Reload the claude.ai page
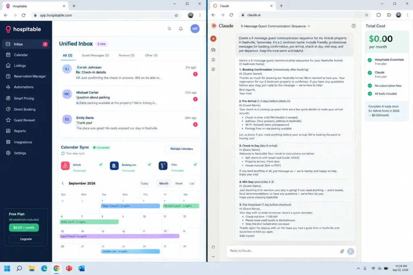413x275 pixels. (231, 15)
